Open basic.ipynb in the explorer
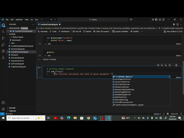184x138 pixels. [16, 40]
